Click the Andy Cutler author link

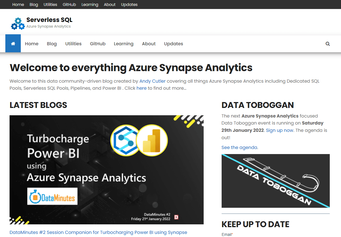(152, 81)
